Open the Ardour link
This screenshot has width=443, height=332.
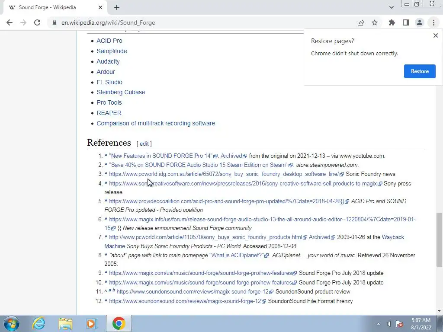pyautogui.click(x=106, y=72)
